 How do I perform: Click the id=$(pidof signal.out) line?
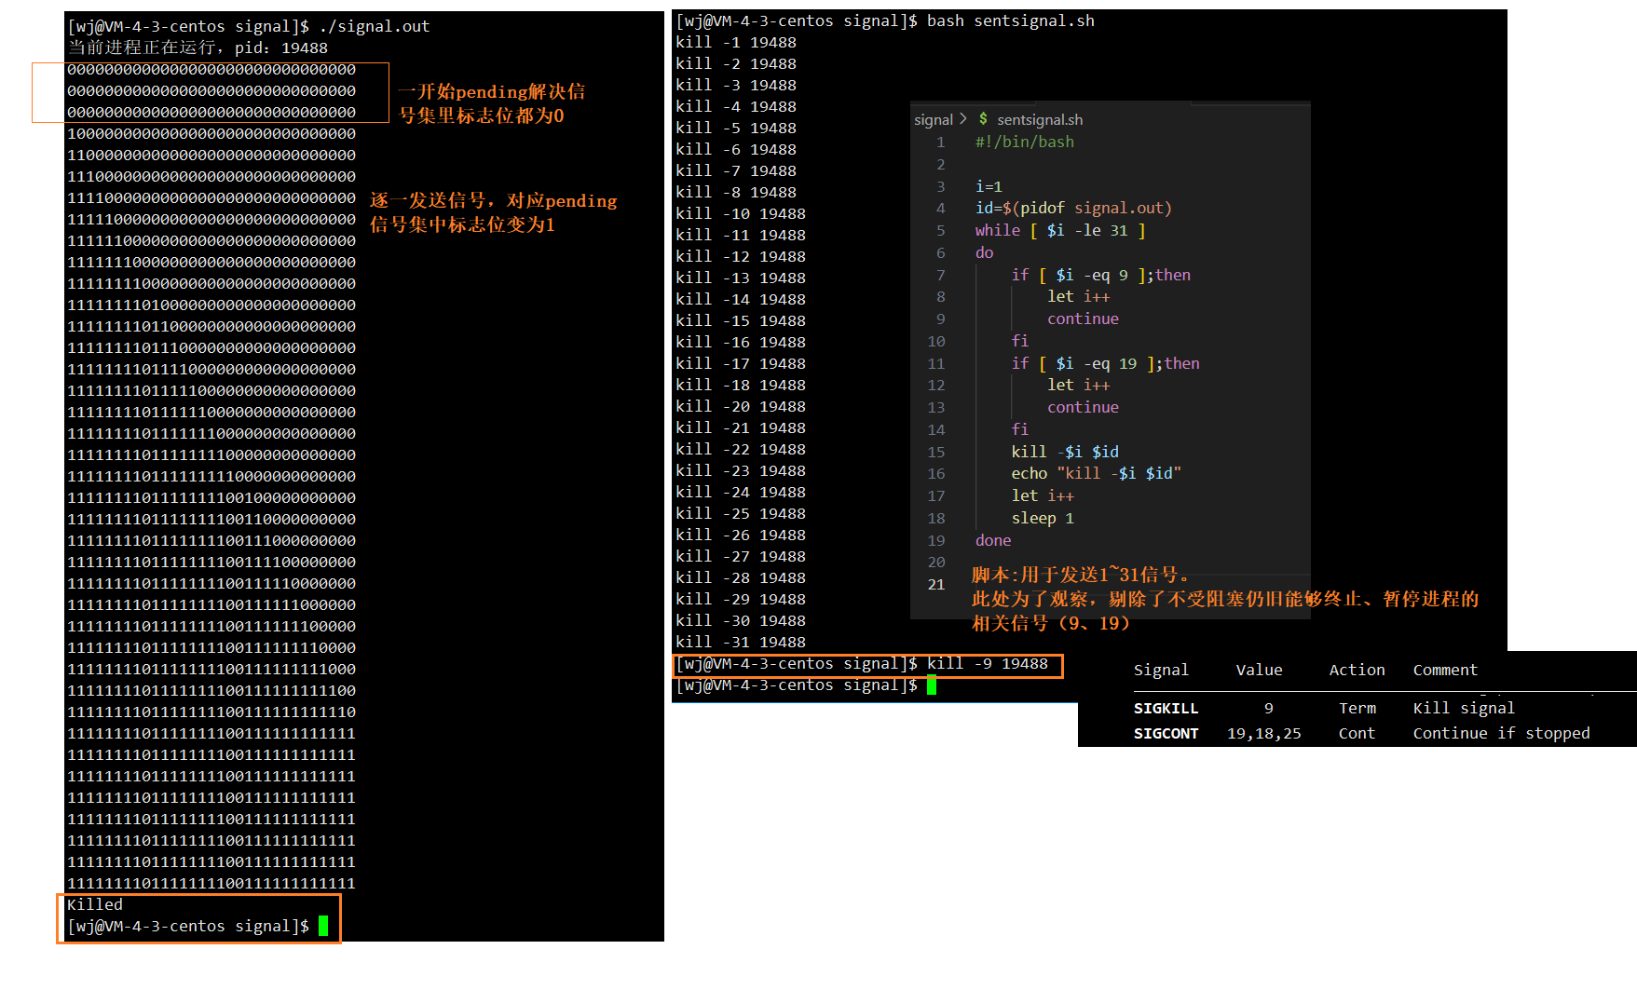pyautogui.click(x=1073, y=209)
